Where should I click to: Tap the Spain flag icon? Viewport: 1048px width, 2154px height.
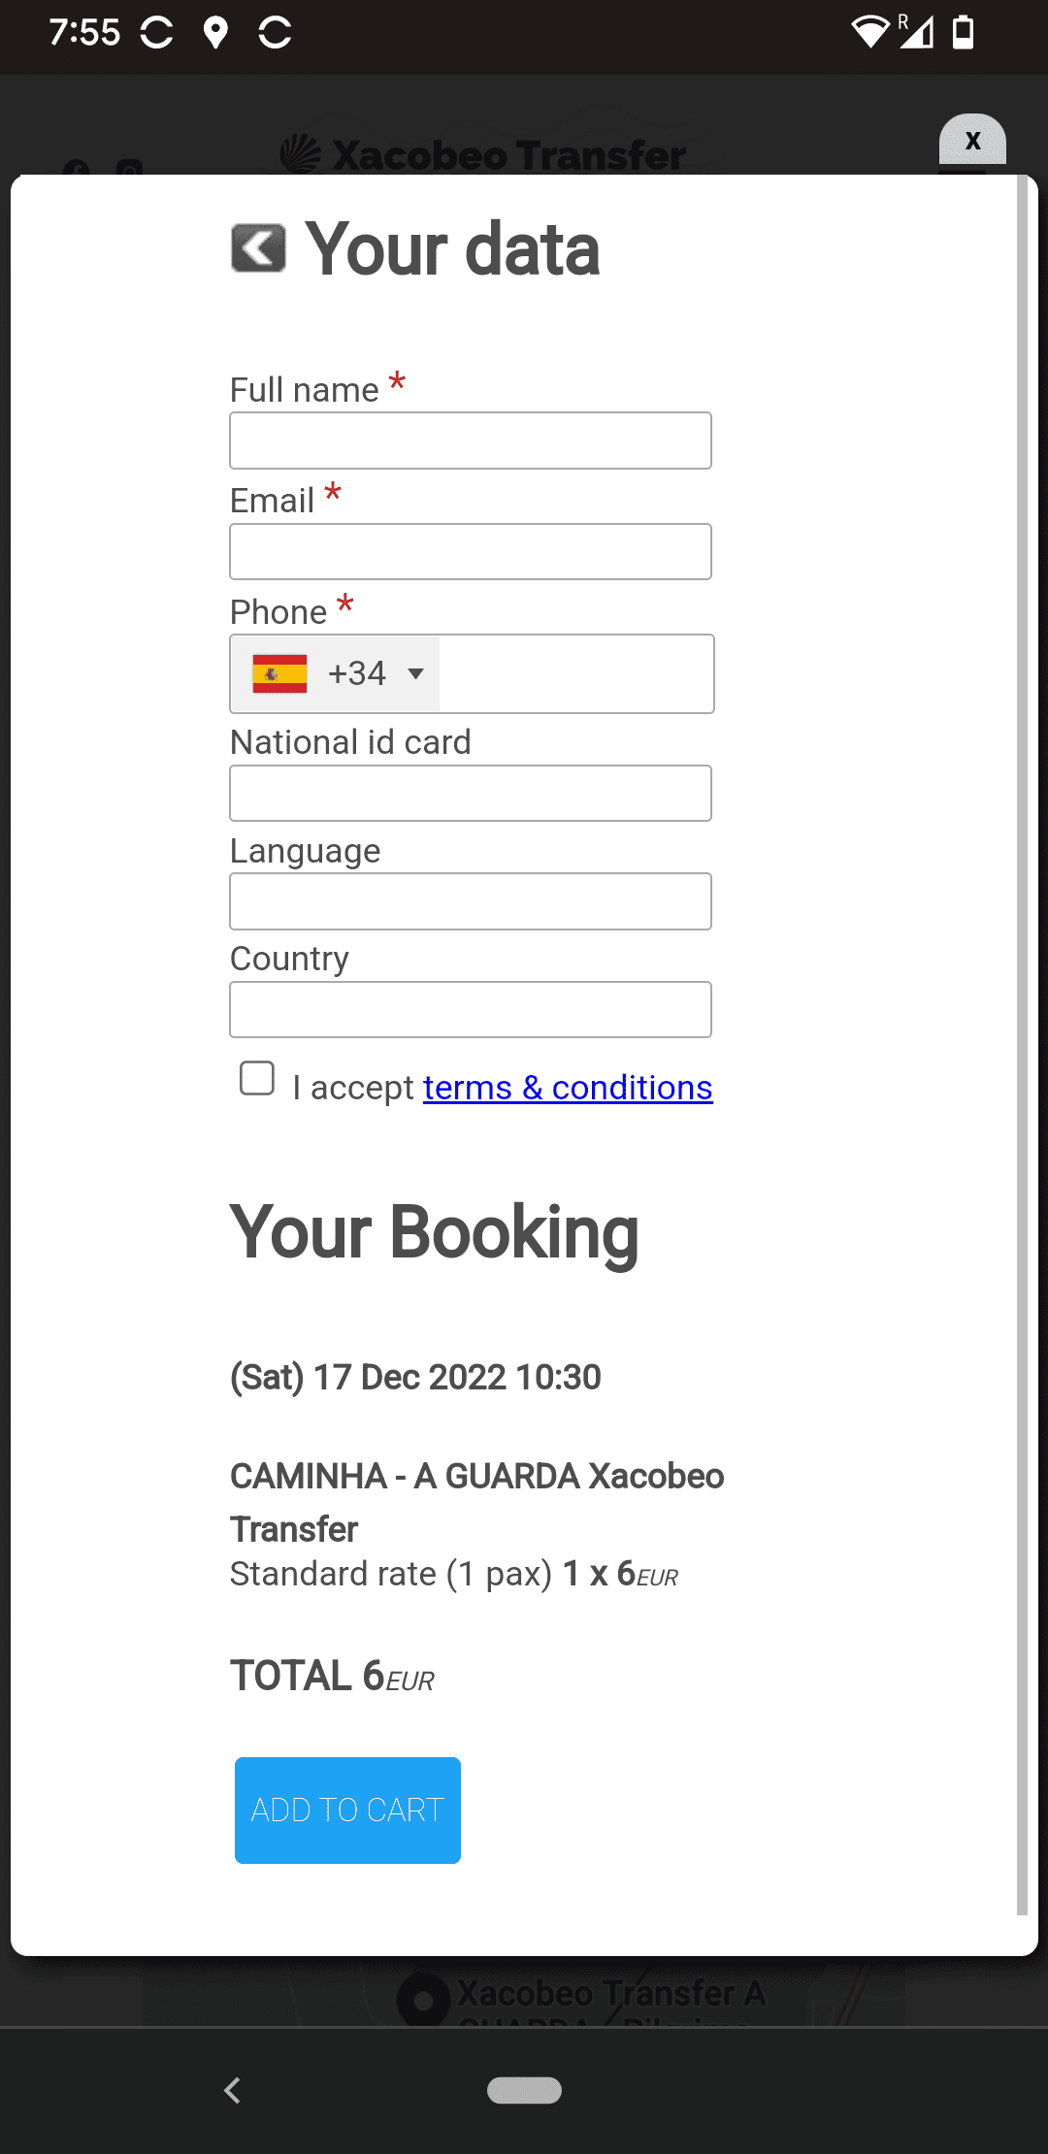tap(279, 673)
